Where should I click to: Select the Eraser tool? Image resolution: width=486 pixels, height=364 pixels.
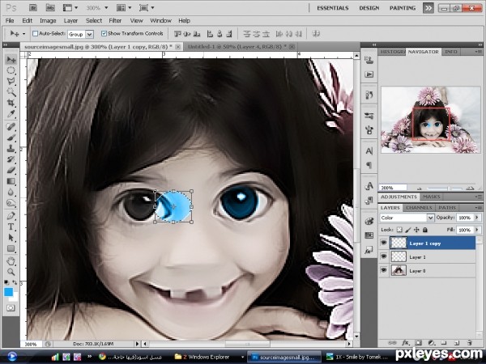click(x=11, y=170)
